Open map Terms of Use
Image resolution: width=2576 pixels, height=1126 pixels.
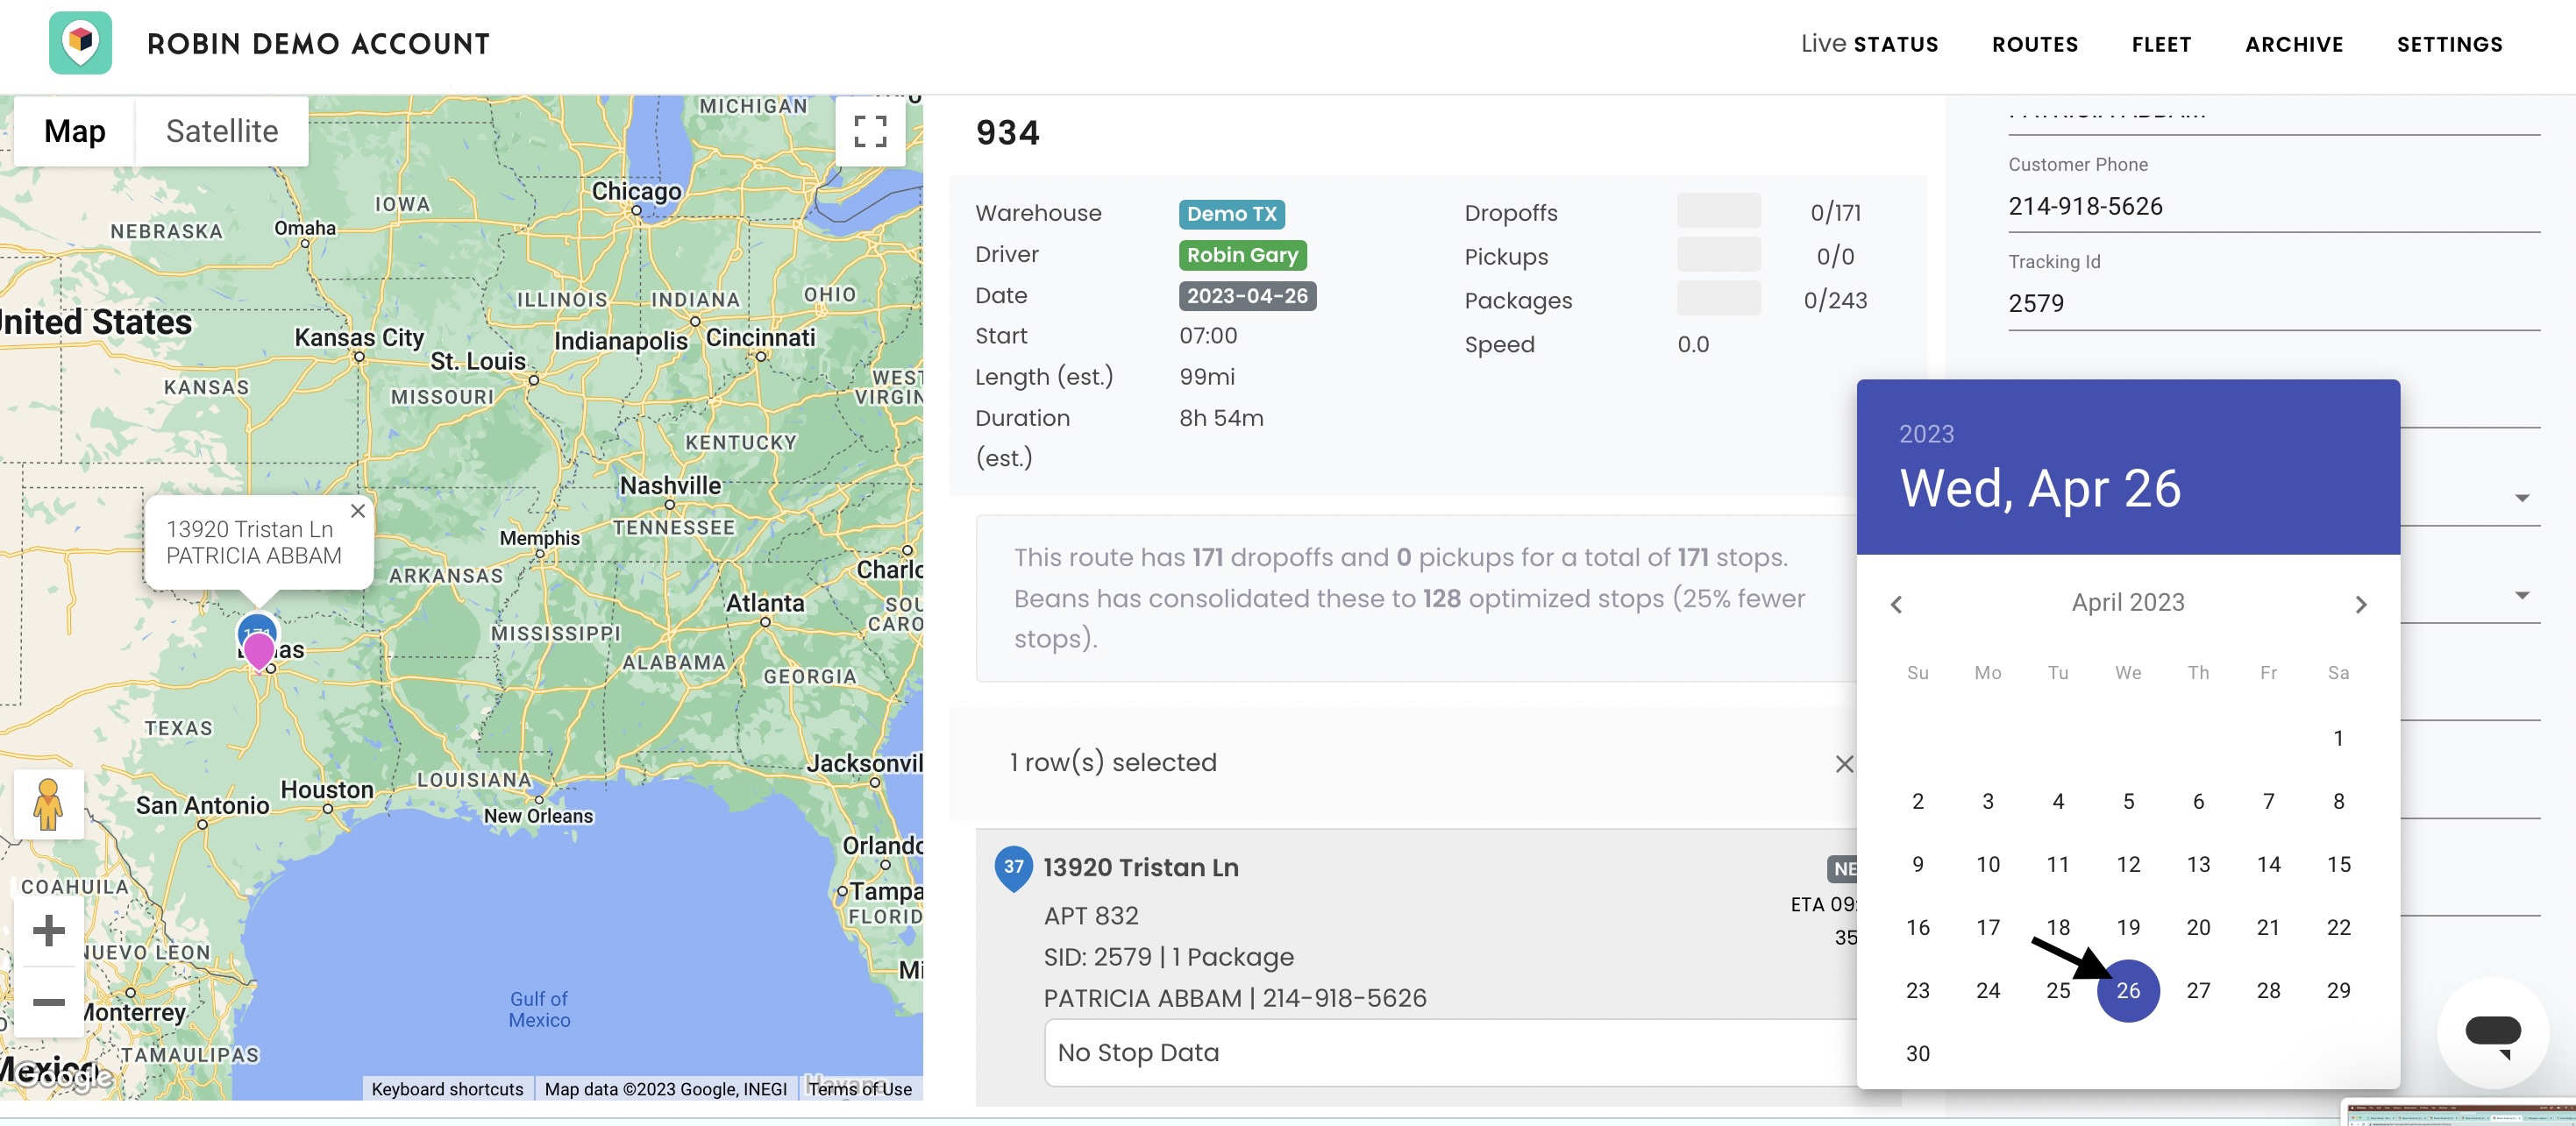860,1088
